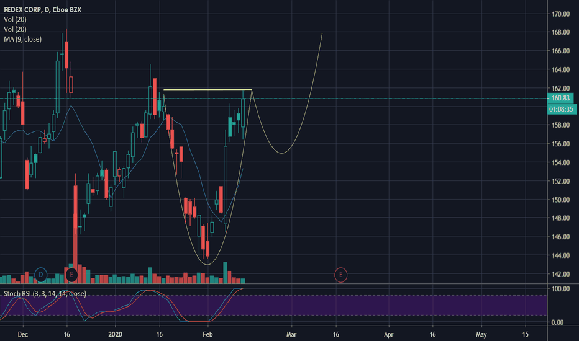Select the first Vol (20) indicator label
This screenshot has height=341, width=579.
[15, 20]
